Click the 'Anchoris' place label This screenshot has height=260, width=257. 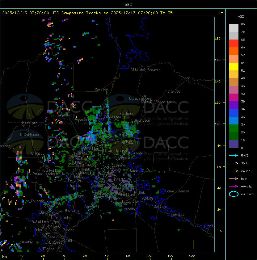point(72,210)
